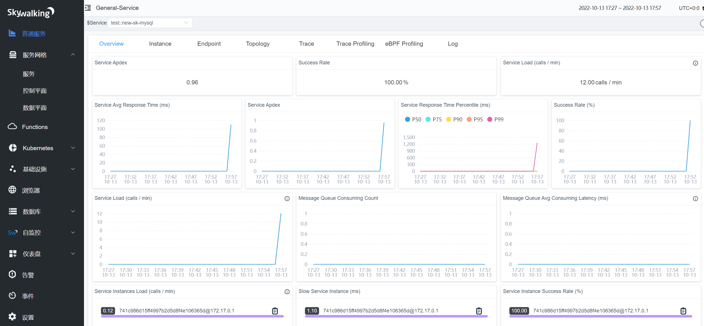Click the UTC+0:0 timezone label
The image size is (704, 326).
pyautogui.click(x=689, y=8)
